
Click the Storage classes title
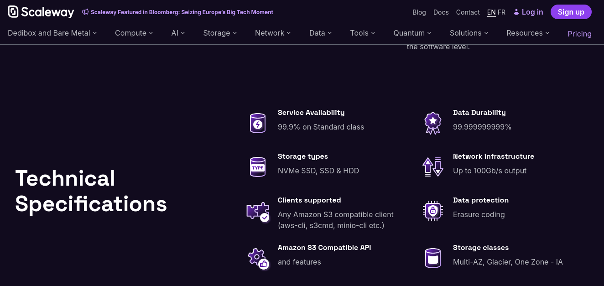coord(481,248)
